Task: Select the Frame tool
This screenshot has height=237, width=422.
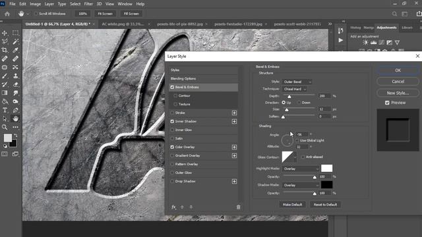Action: [x=5, y=67]
